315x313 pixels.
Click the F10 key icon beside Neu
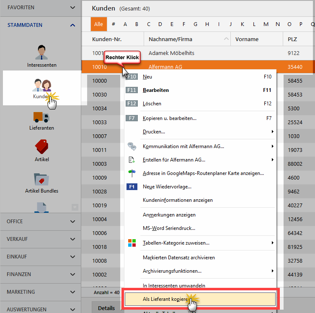click(x=132, y=77)
